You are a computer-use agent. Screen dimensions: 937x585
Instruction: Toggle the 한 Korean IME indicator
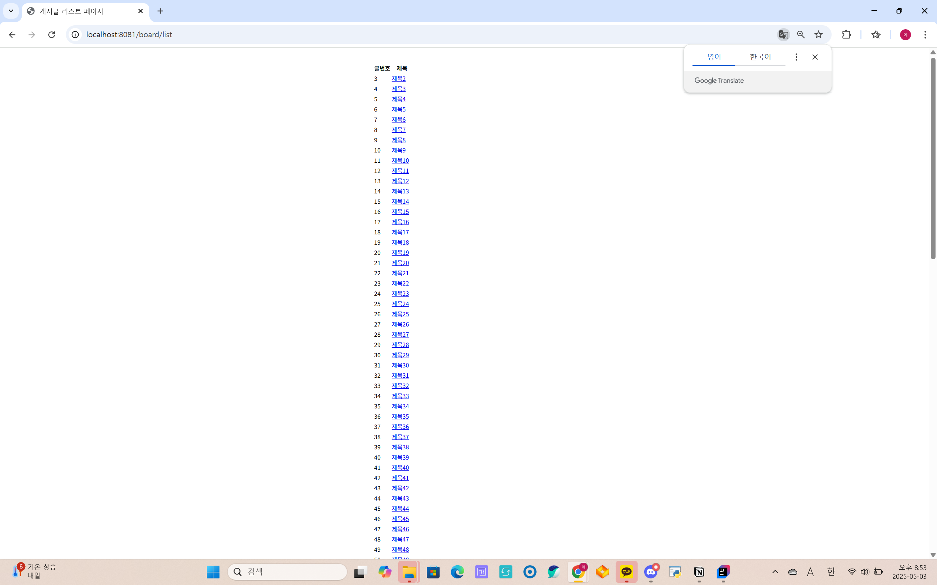[830, 572]
